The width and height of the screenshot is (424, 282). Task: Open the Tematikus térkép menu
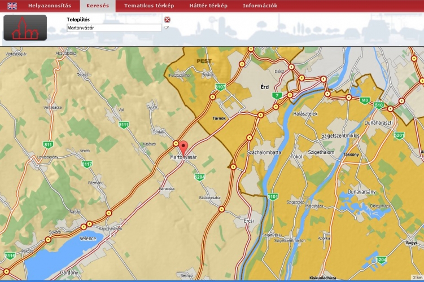pos(149,6)
